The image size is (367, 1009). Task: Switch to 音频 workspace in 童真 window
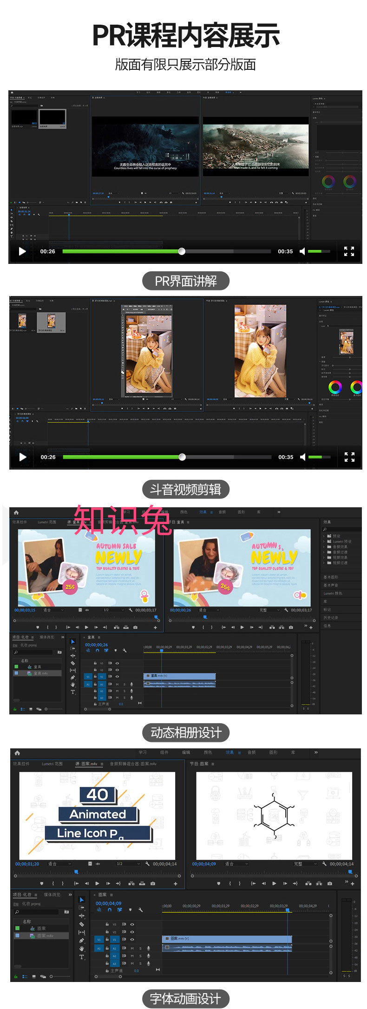coord(222,512)
